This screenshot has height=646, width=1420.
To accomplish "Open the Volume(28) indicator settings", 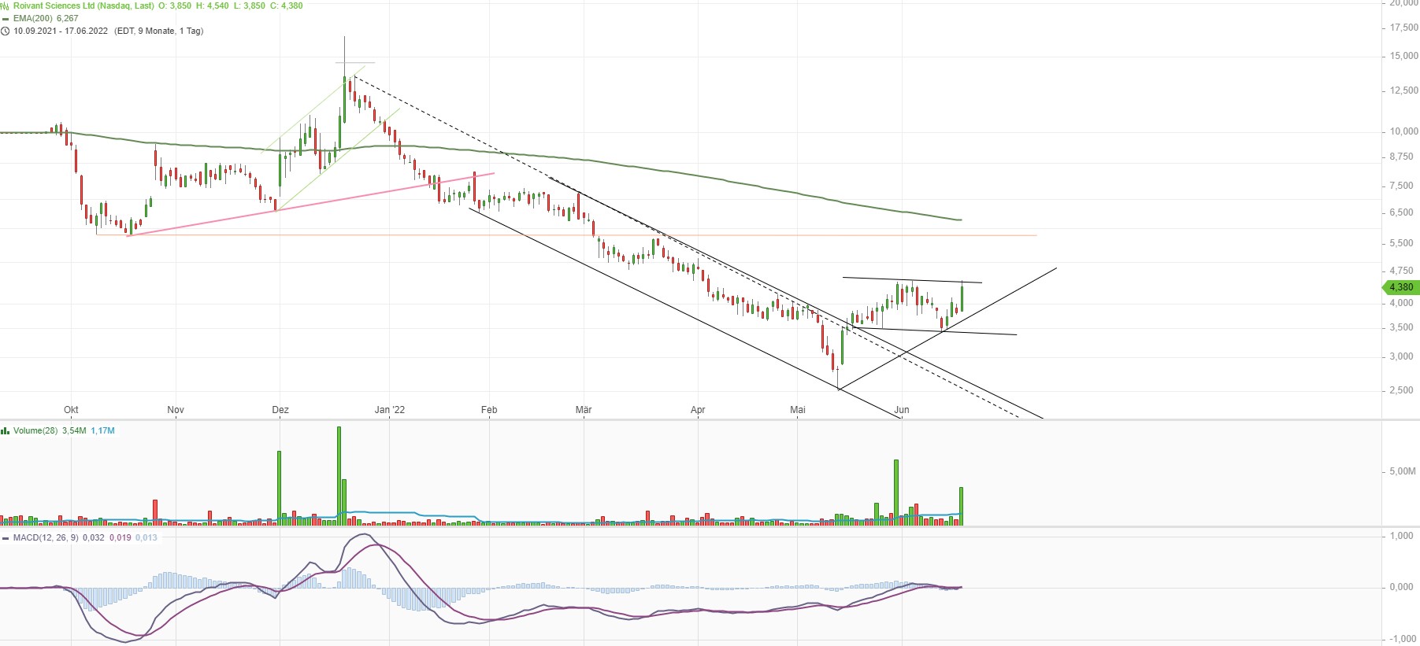I will point(35,431).
